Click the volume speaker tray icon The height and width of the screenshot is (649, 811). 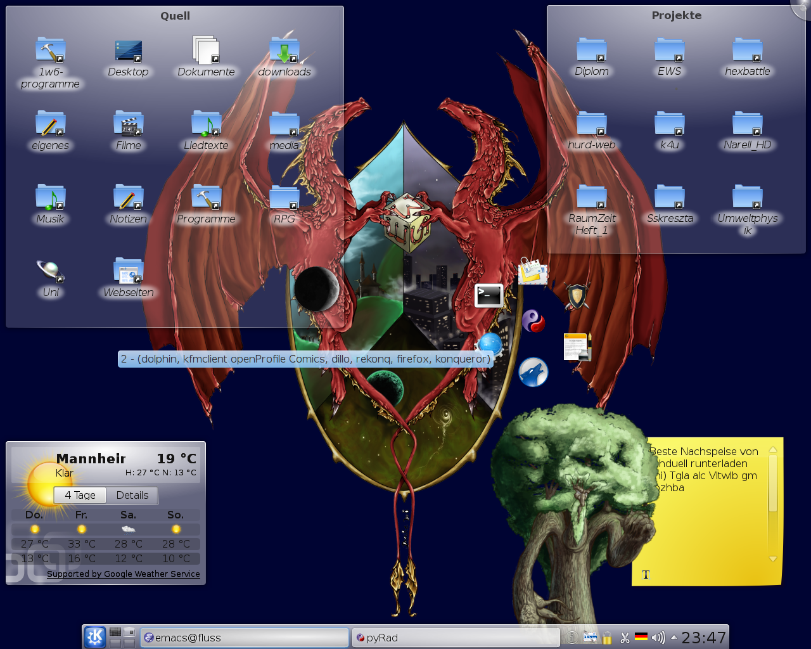tap(658, 638)
